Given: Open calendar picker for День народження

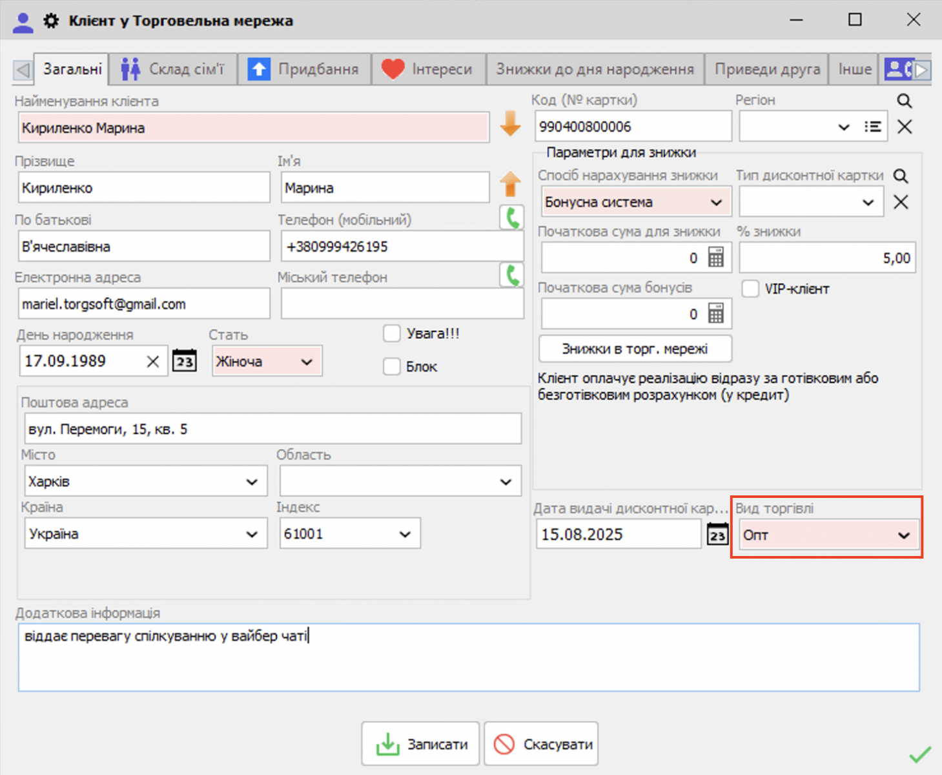Looking at the screenshot, I should point(184,360).
